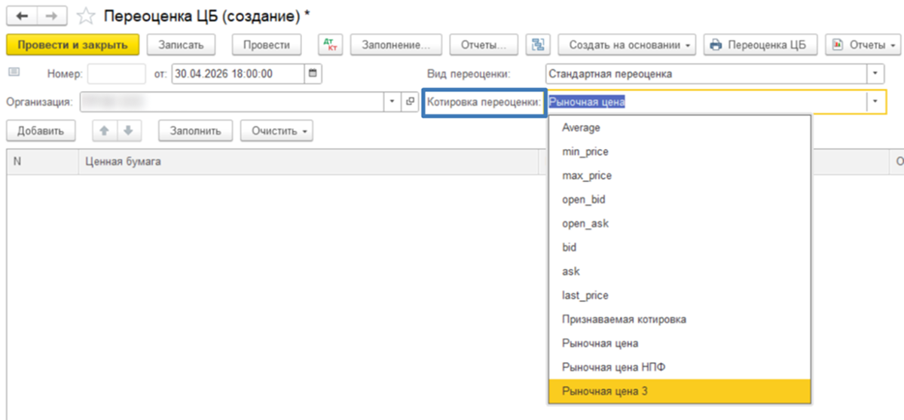Click the Номер input field
The width and height of the screenshot is (904, 420).
click(117, 74)
